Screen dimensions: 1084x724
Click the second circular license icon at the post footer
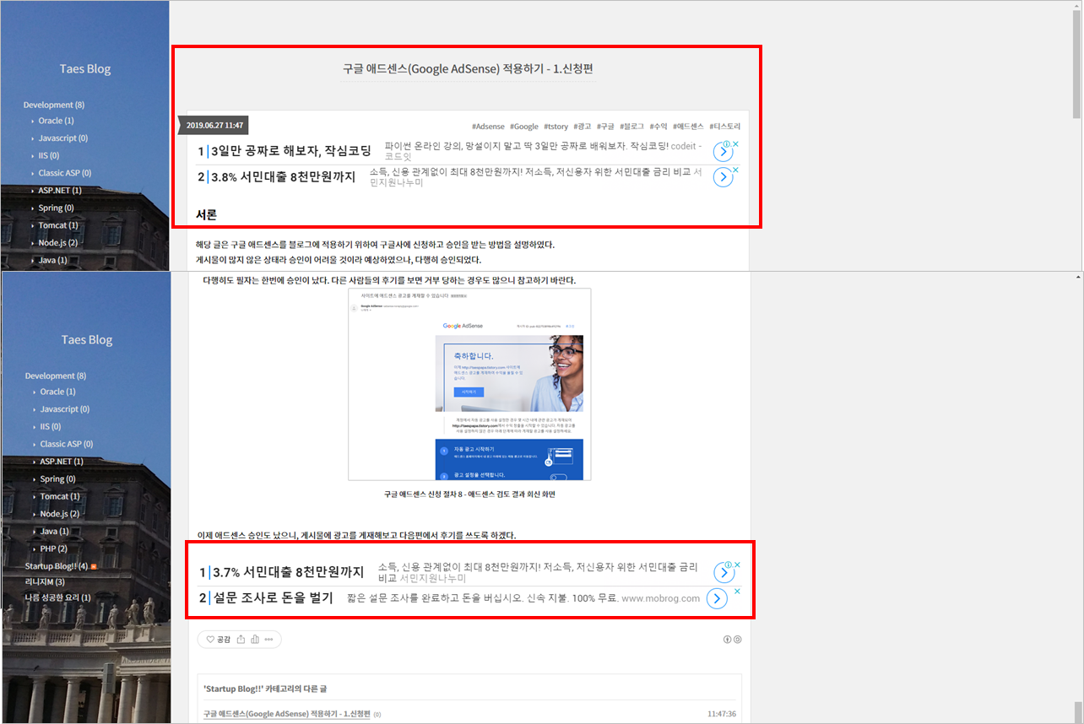click(738, 640)
